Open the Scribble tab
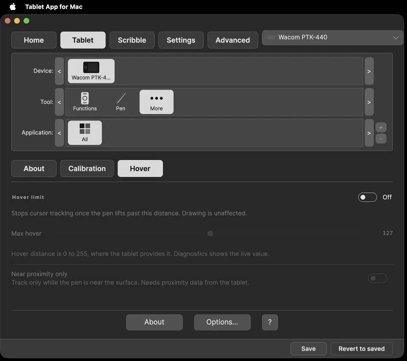Viewport: 407px width, 361px height. (x=132, y=40)
